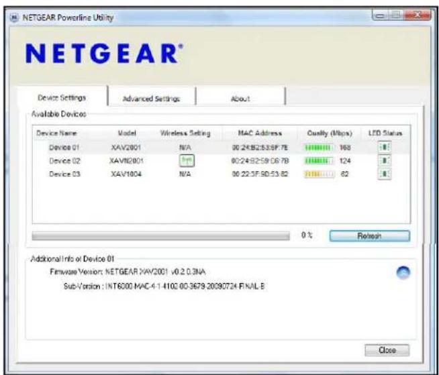
Task: Click quality value 124 for Device 02
Action: [x=345, y=161]
